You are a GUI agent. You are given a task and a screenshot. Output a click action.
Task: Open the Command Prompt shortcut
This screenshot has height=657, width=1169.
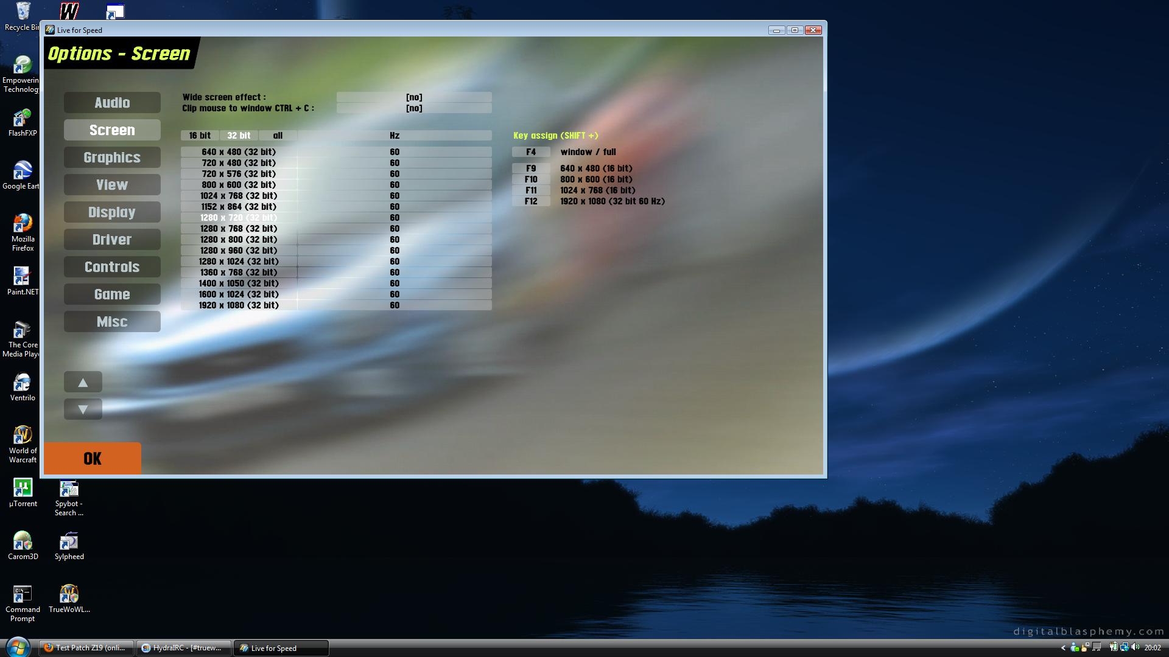[x=23, y=594]
